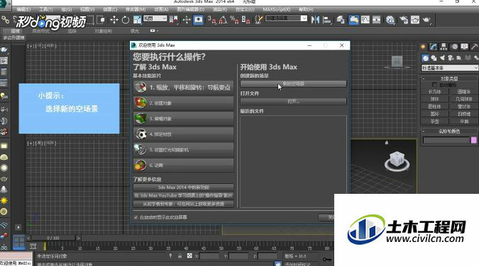This screenshot has width=479, height=266.
Task: Open tutorial 1 navigation essentials video
Action: click(183, 88)
